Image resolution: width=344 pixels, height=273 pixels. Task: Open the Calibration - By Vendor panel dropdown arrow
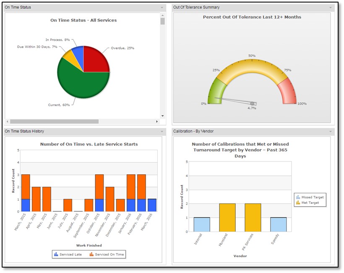coord(331,131)
